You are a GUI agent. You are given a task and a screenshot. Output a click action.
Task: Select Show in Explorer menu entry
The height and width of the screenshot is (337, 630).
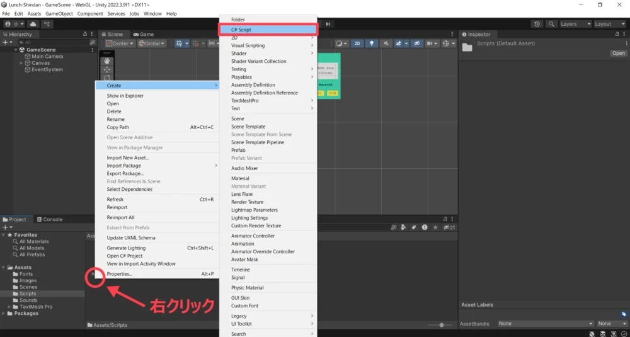[x=157, y=96]
